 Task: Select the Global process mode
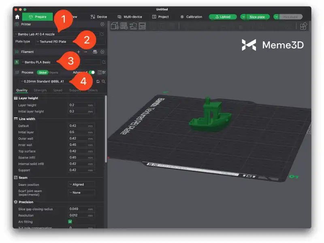43,72
